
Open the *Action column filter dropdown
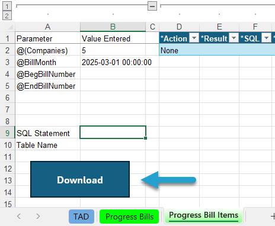coord(194,37)
